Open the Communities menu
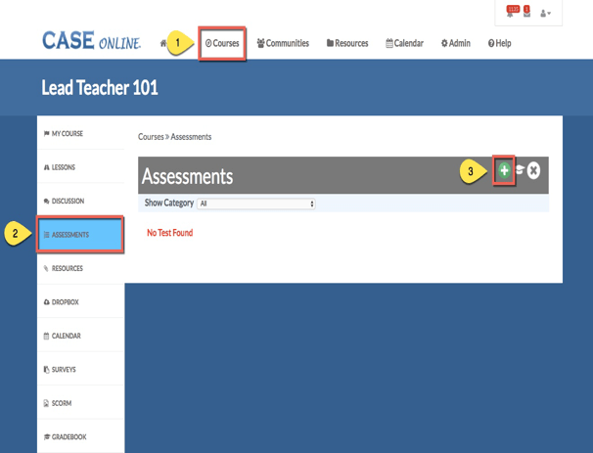The image size is (593, 453). tap(283, 43)
